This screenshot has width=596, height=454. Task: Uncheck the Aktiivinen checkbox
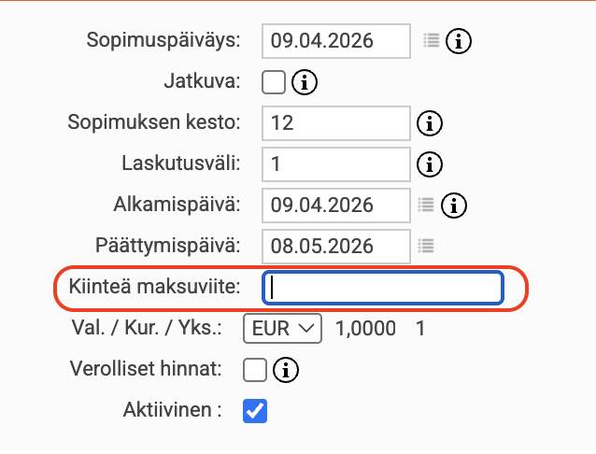pyautogui.click(x=254, y=411)
